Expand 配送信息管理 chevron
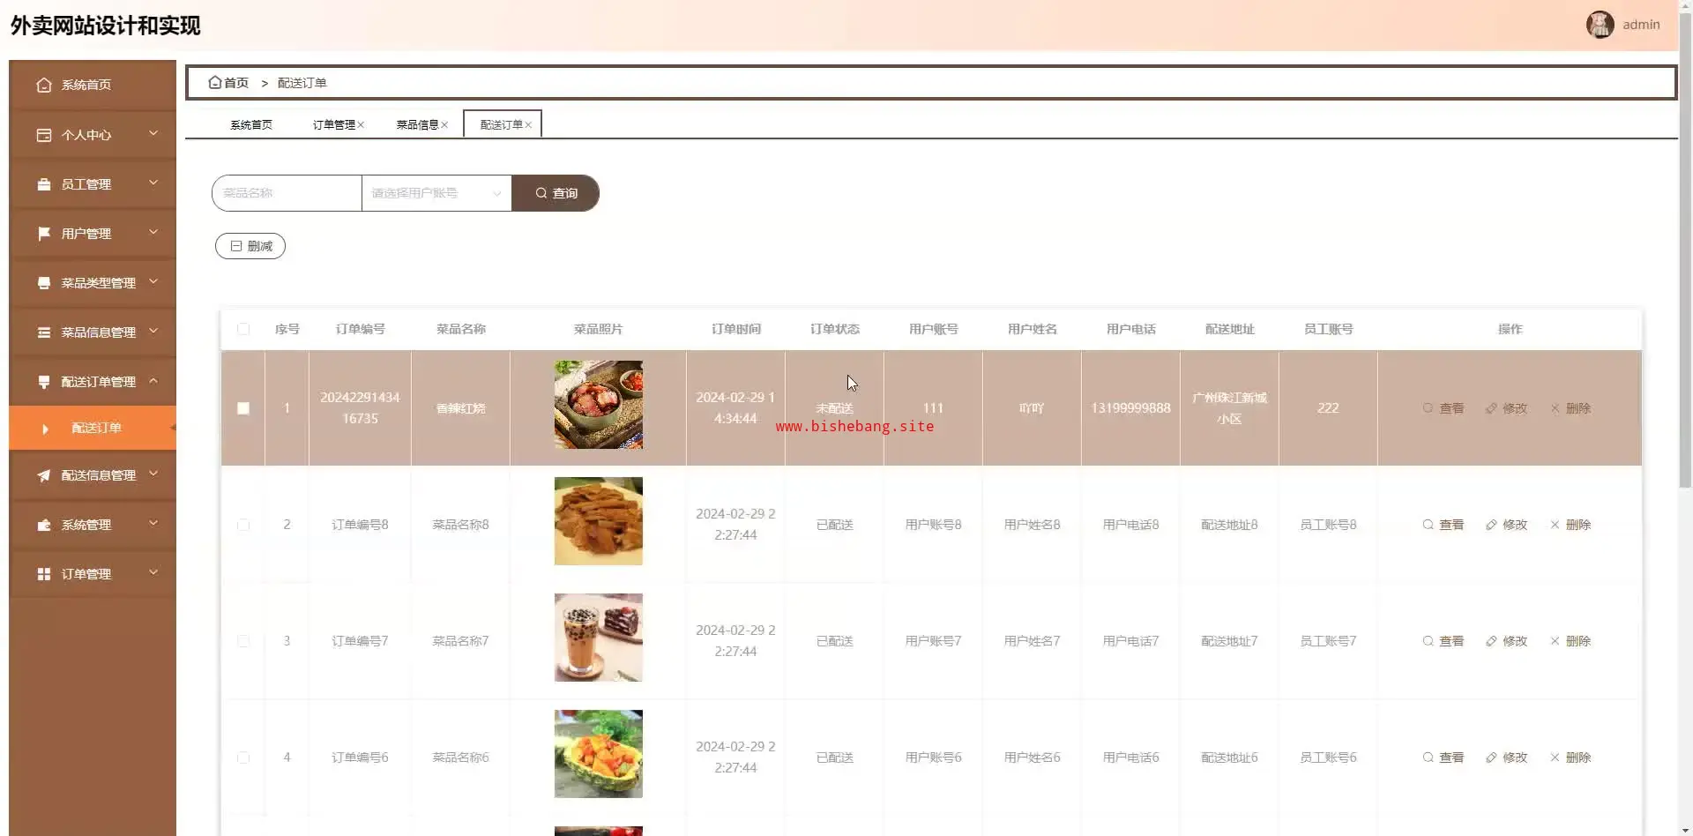This screenshot has width=1693, height=836. tap(153, 474)
